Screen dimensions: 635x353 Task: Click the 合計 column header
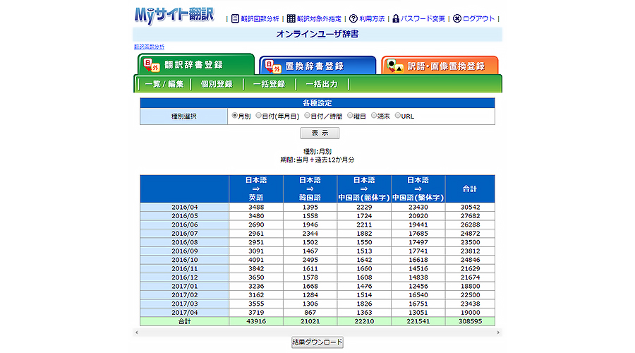[x=470, y=189]
